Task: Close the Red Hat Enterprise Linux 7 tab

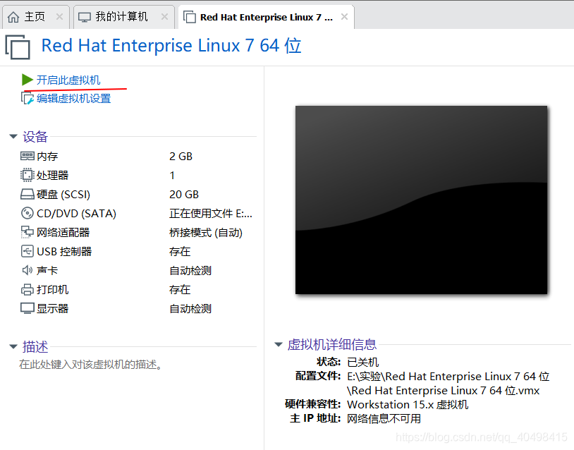Action: [344, 16]
